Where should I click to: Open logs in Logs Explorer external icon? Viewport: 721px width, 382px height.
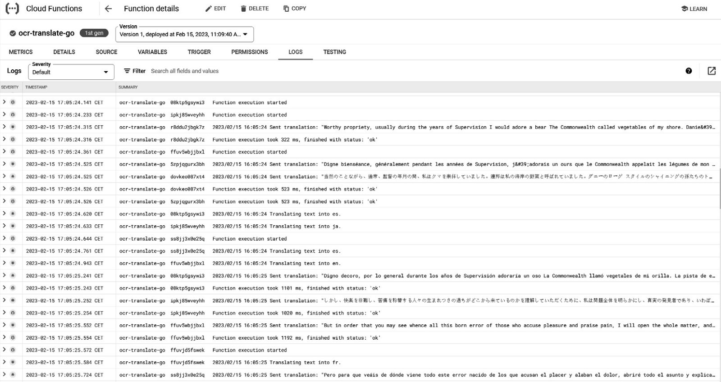[712, 71]
